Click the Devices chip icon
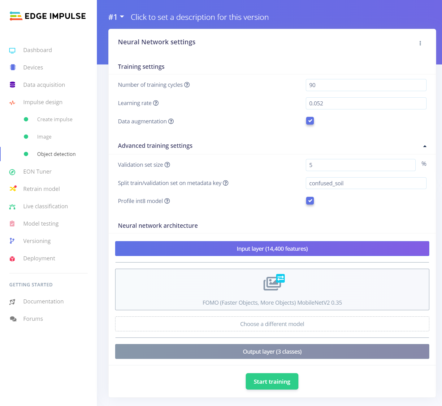The height and width of the screenshot is (406, 442). (x=13, y=68)
